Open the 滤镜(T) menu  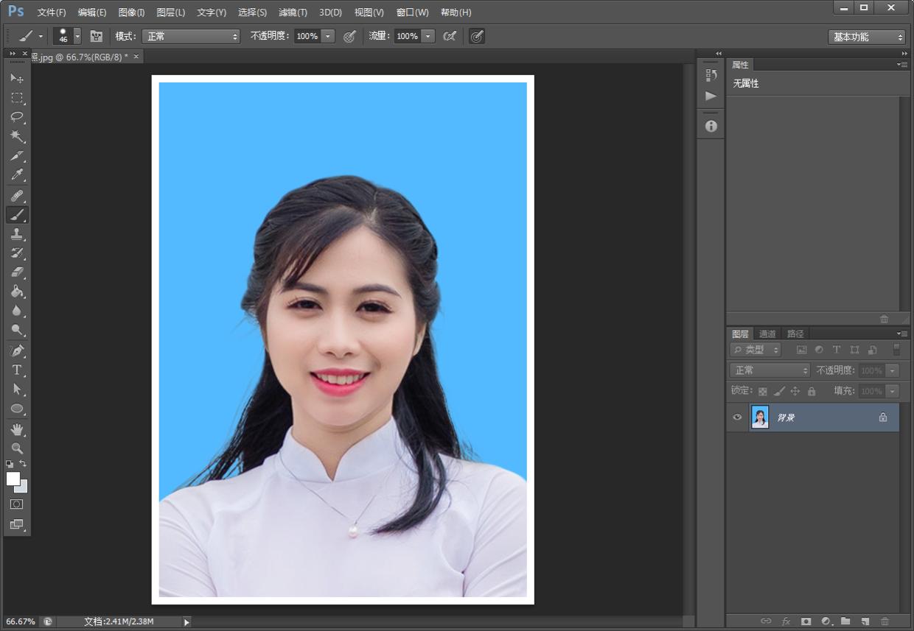coord(293,13)
